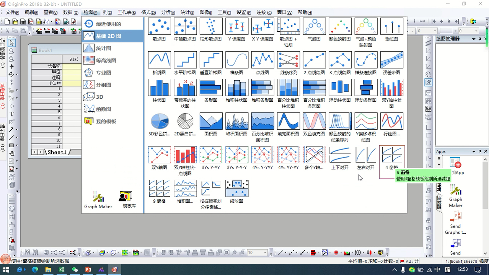489x275 pixels.
Task: Open the zoom value 10 dropdown
Action: (x=265, y=252)
